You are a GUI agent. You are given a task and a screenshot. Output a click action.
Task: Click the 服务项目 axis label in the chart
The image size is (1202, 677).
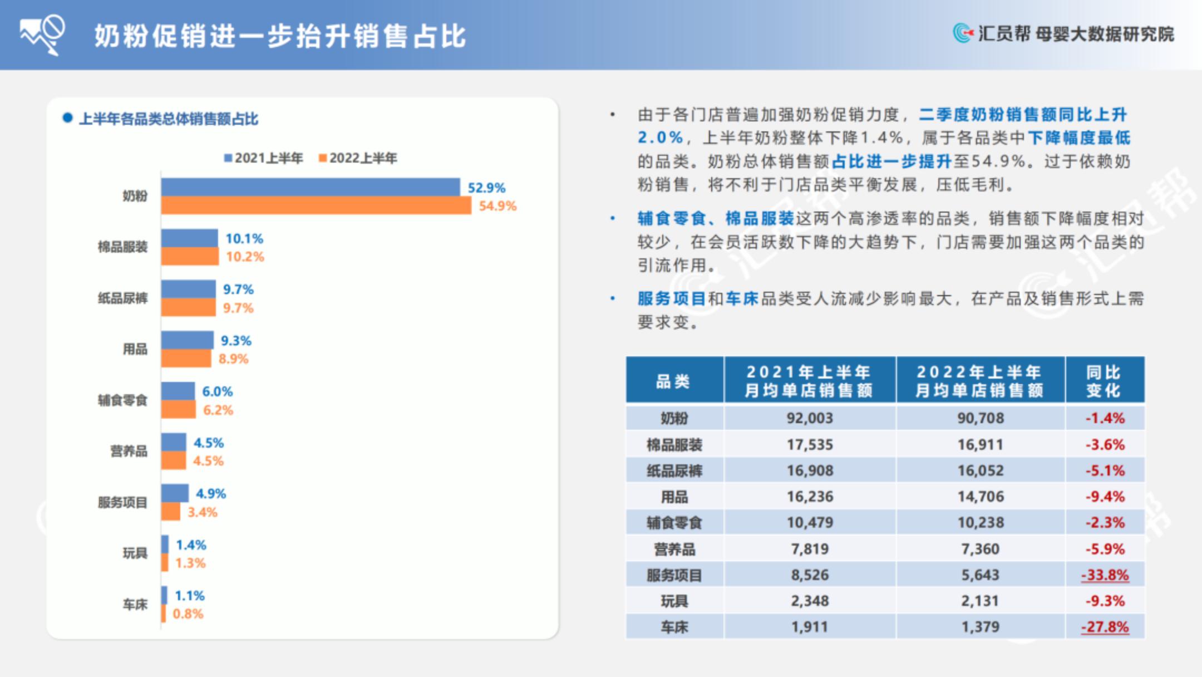pos(123,502)
